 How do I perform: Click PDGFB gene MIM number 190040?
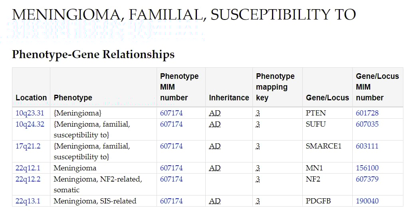(x=367, y=201)
